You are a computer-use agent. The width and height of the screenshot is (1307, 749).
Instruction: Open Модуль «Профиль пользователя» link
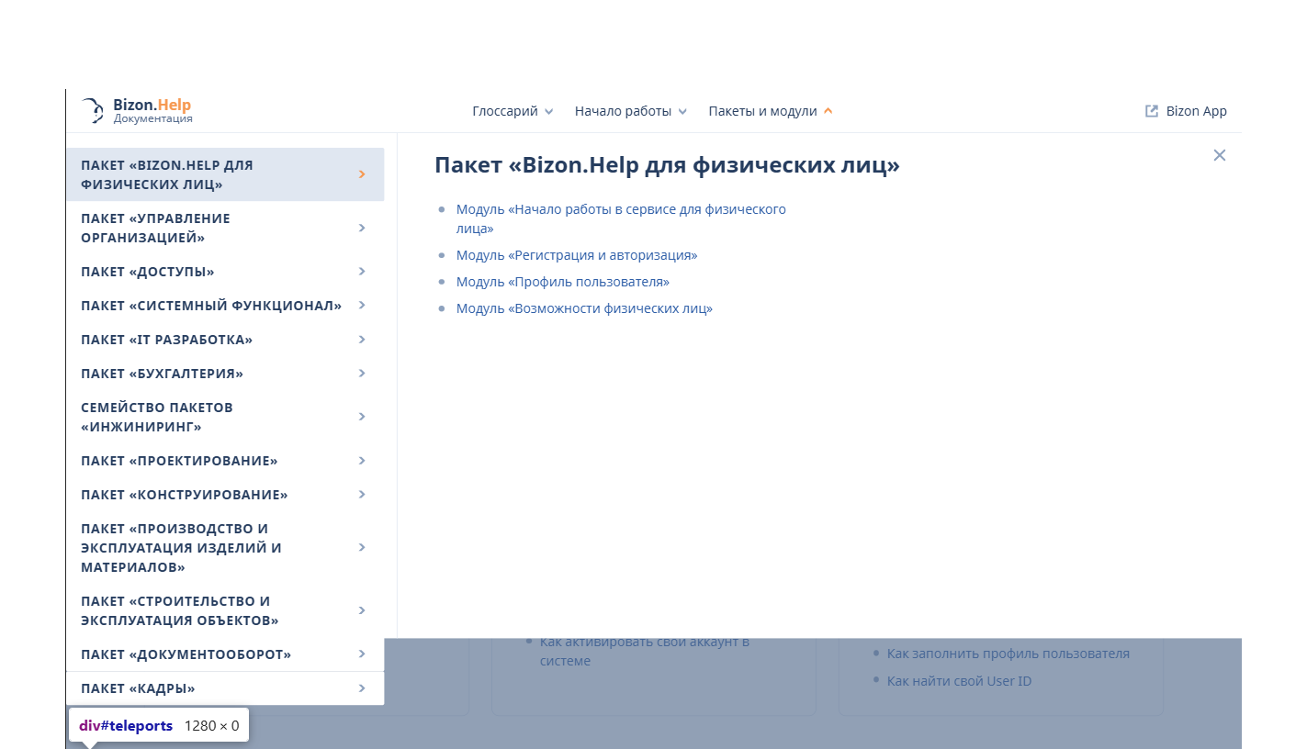(x=562, y=282)
